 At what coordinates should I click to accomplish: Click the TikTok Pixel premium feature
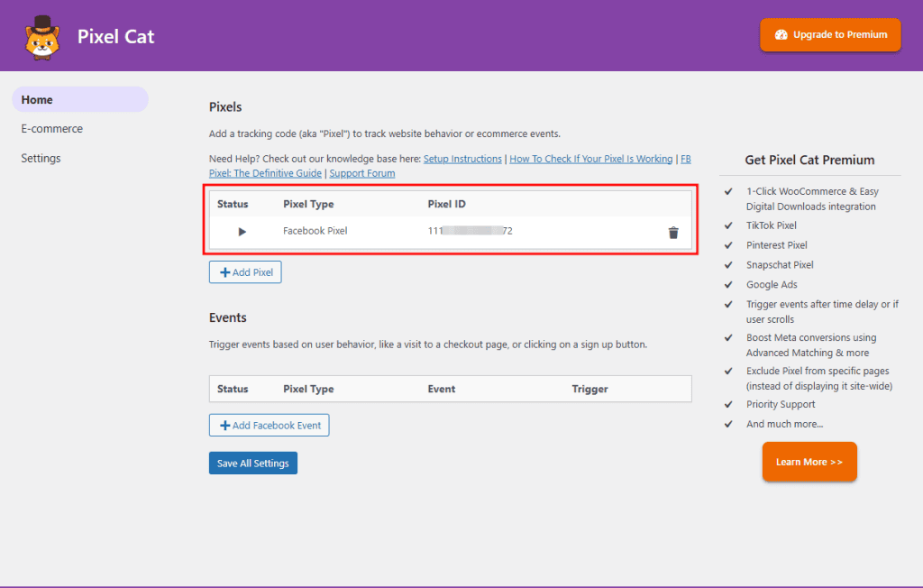pos(772,225)
